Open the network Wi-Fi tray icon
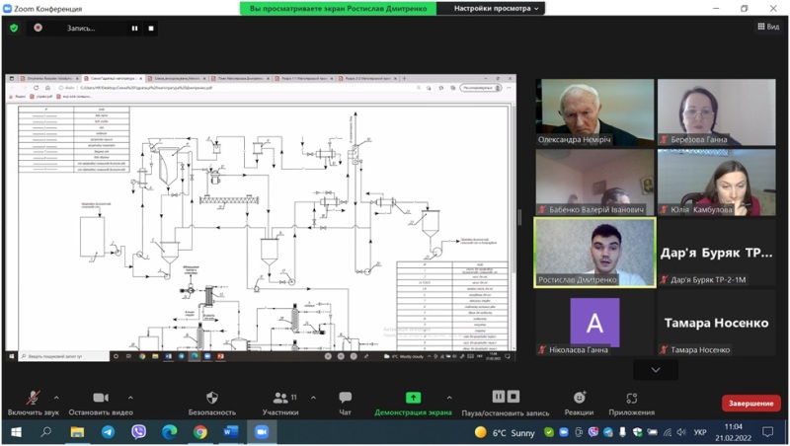This screenshot has height=446, width=790. (x=668, y=432)
